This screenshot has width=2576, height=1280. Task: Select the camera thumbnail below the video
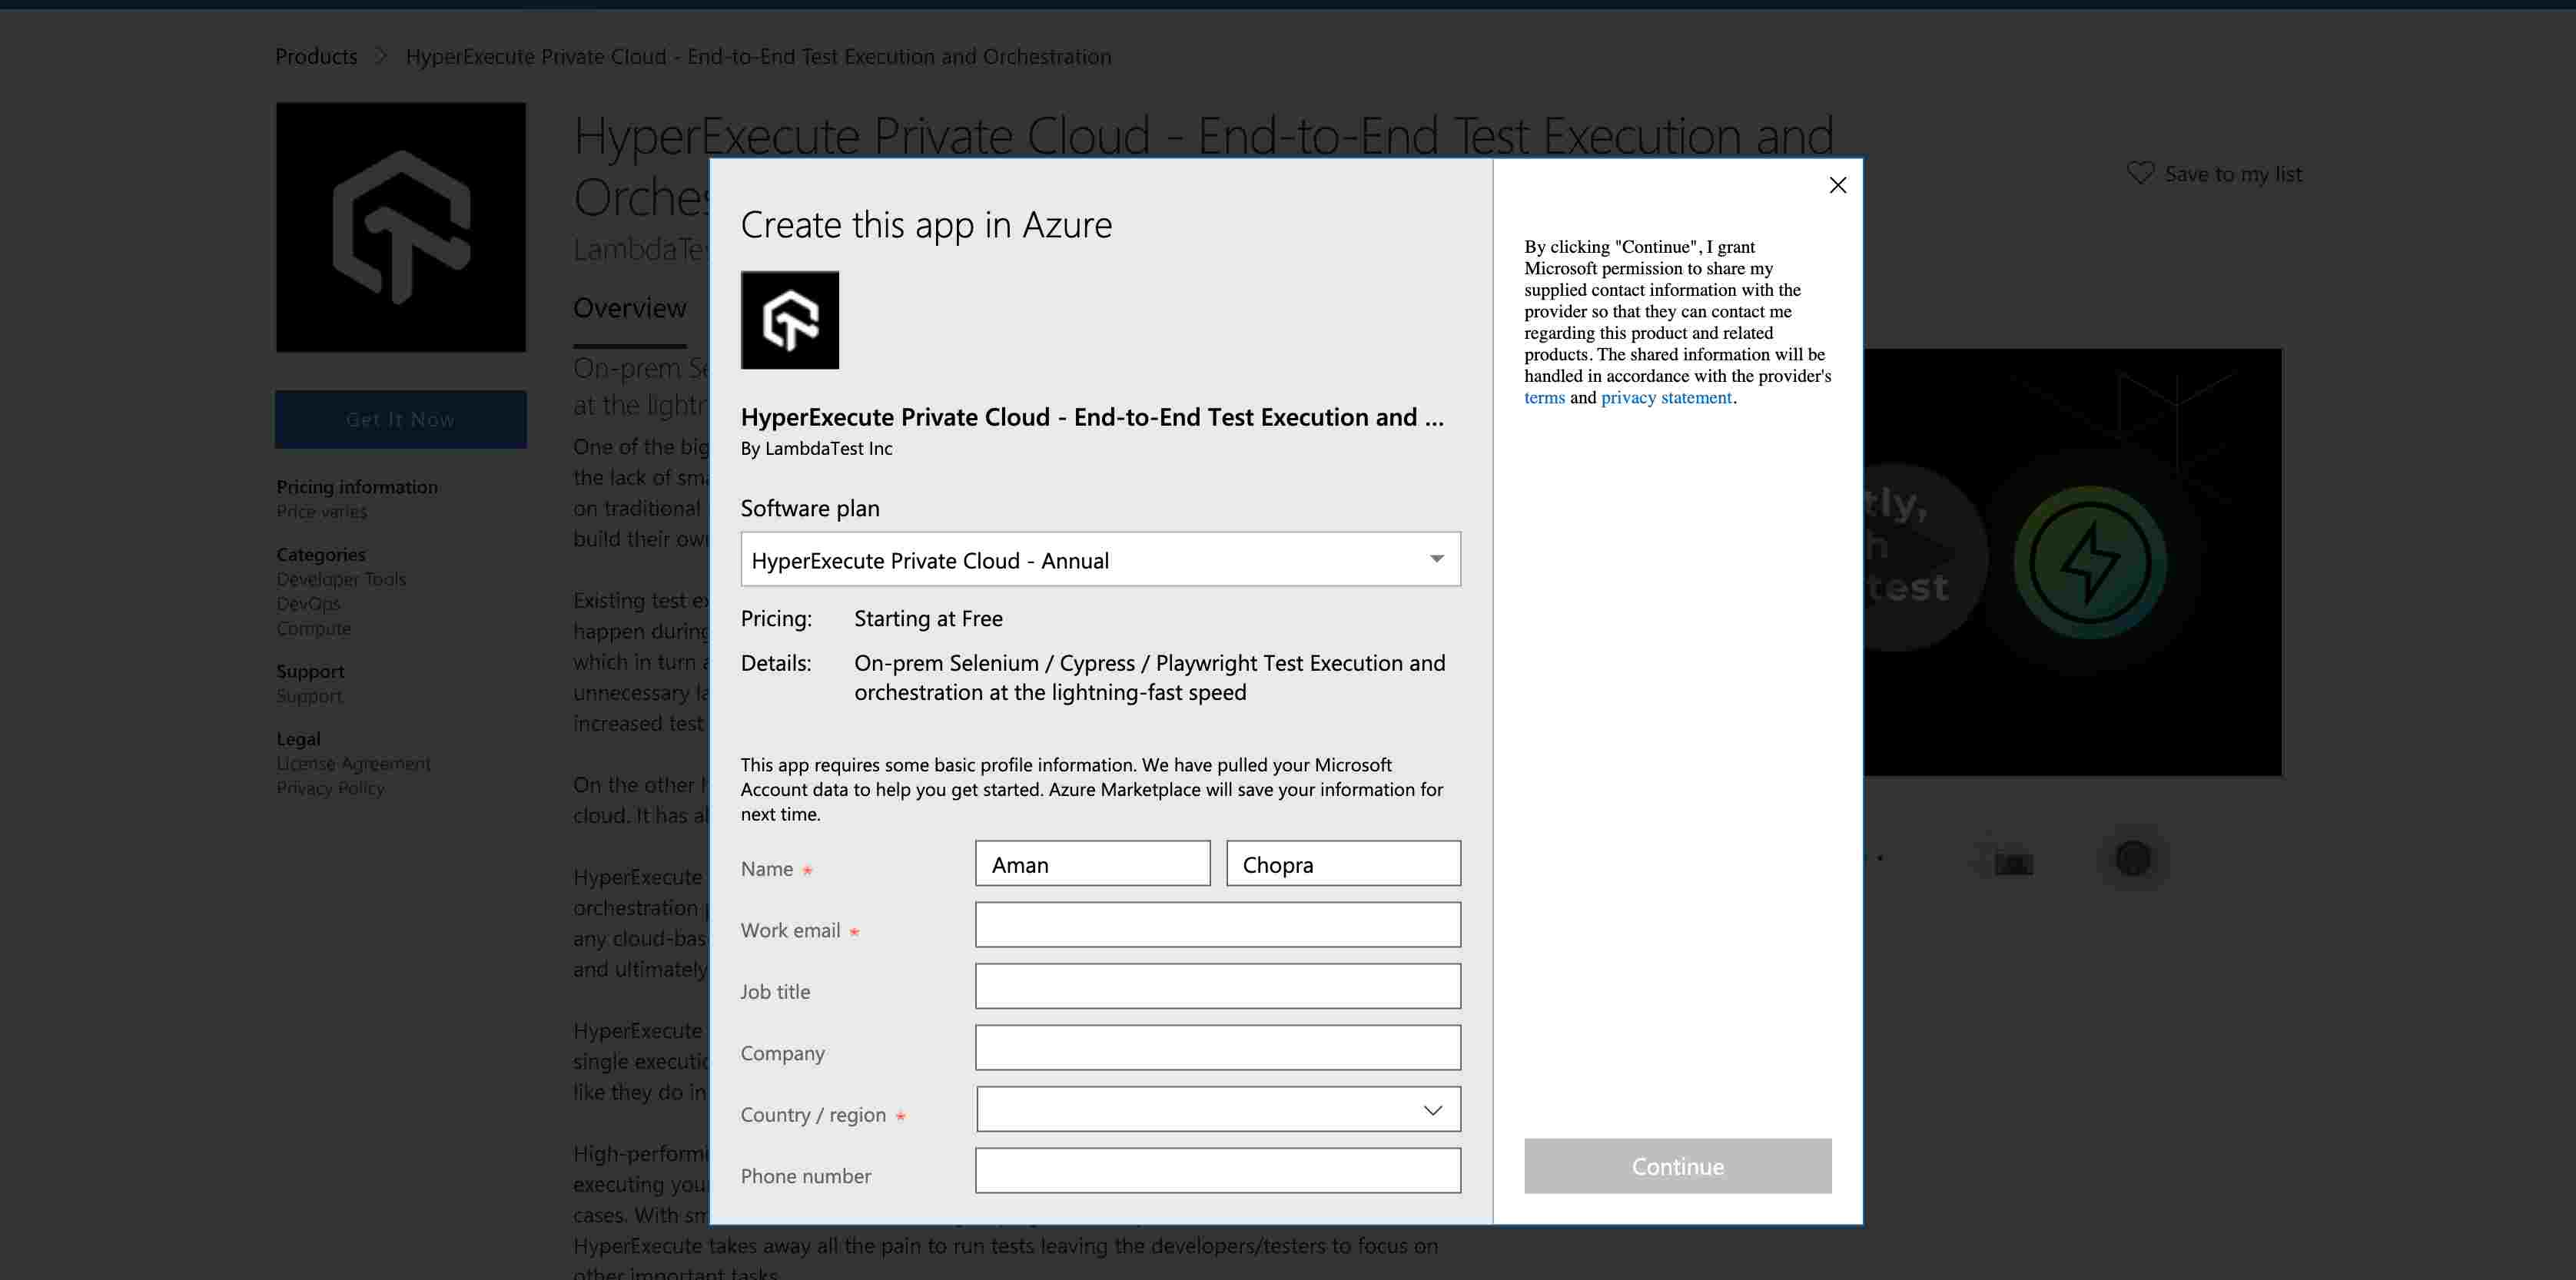click(2012, 859)
